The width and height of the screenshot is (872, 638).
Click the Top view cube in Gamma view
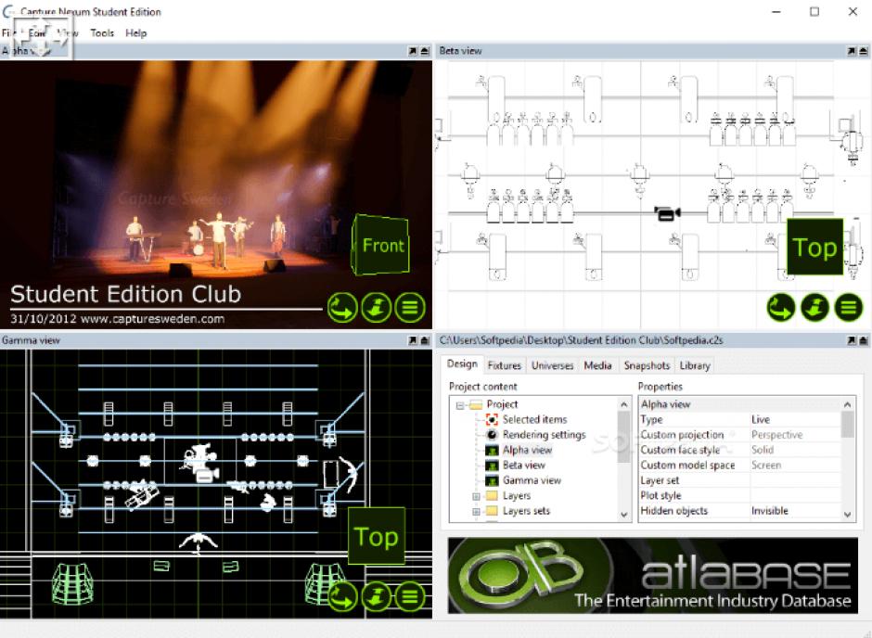[x=377, y=536]
